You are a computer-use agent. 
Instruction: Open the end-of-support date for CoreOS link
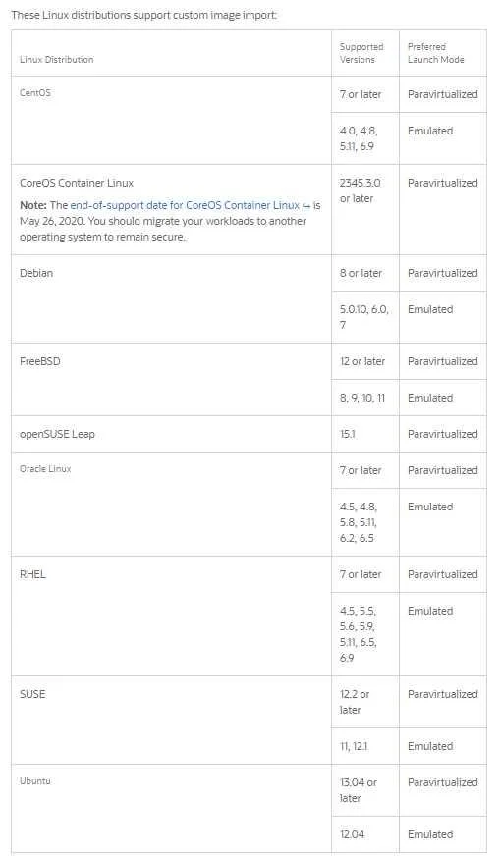(x=185, y=205)
